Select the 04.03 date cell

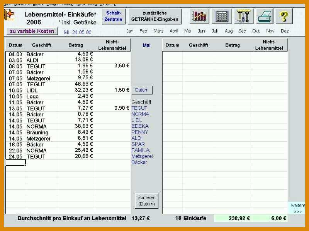coord(15,54)
